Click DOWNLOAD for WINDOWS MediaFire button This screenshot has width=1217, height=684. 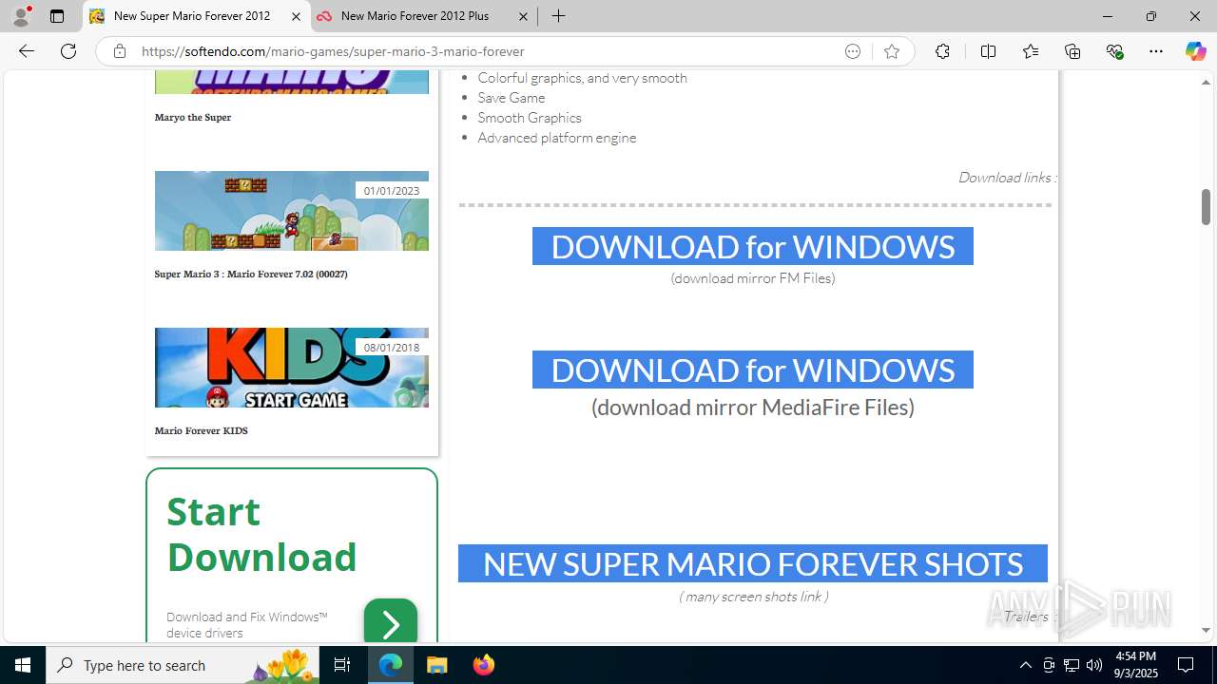point(753,370)
